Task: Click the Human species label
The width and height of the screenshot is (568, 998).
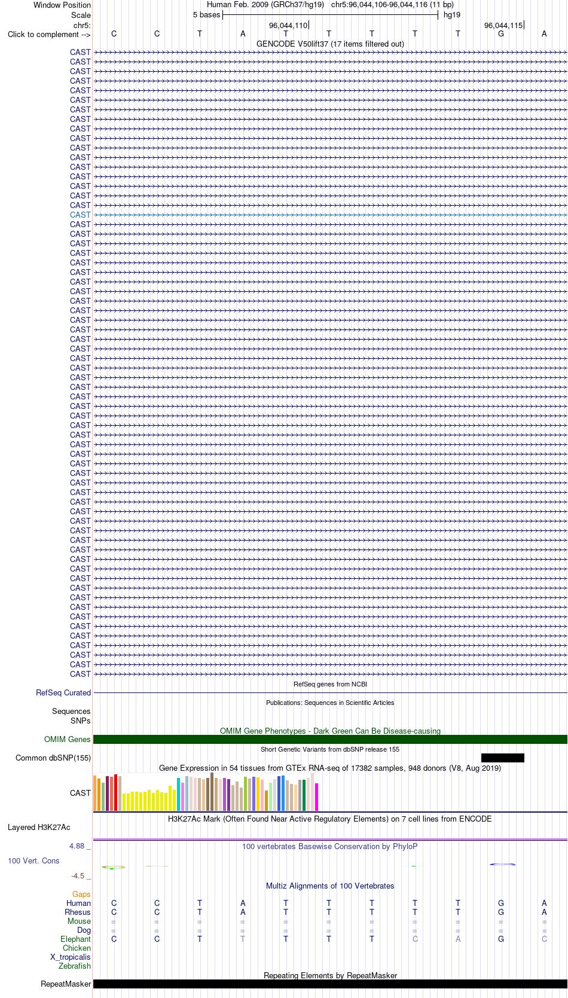Action: (78, 903)
